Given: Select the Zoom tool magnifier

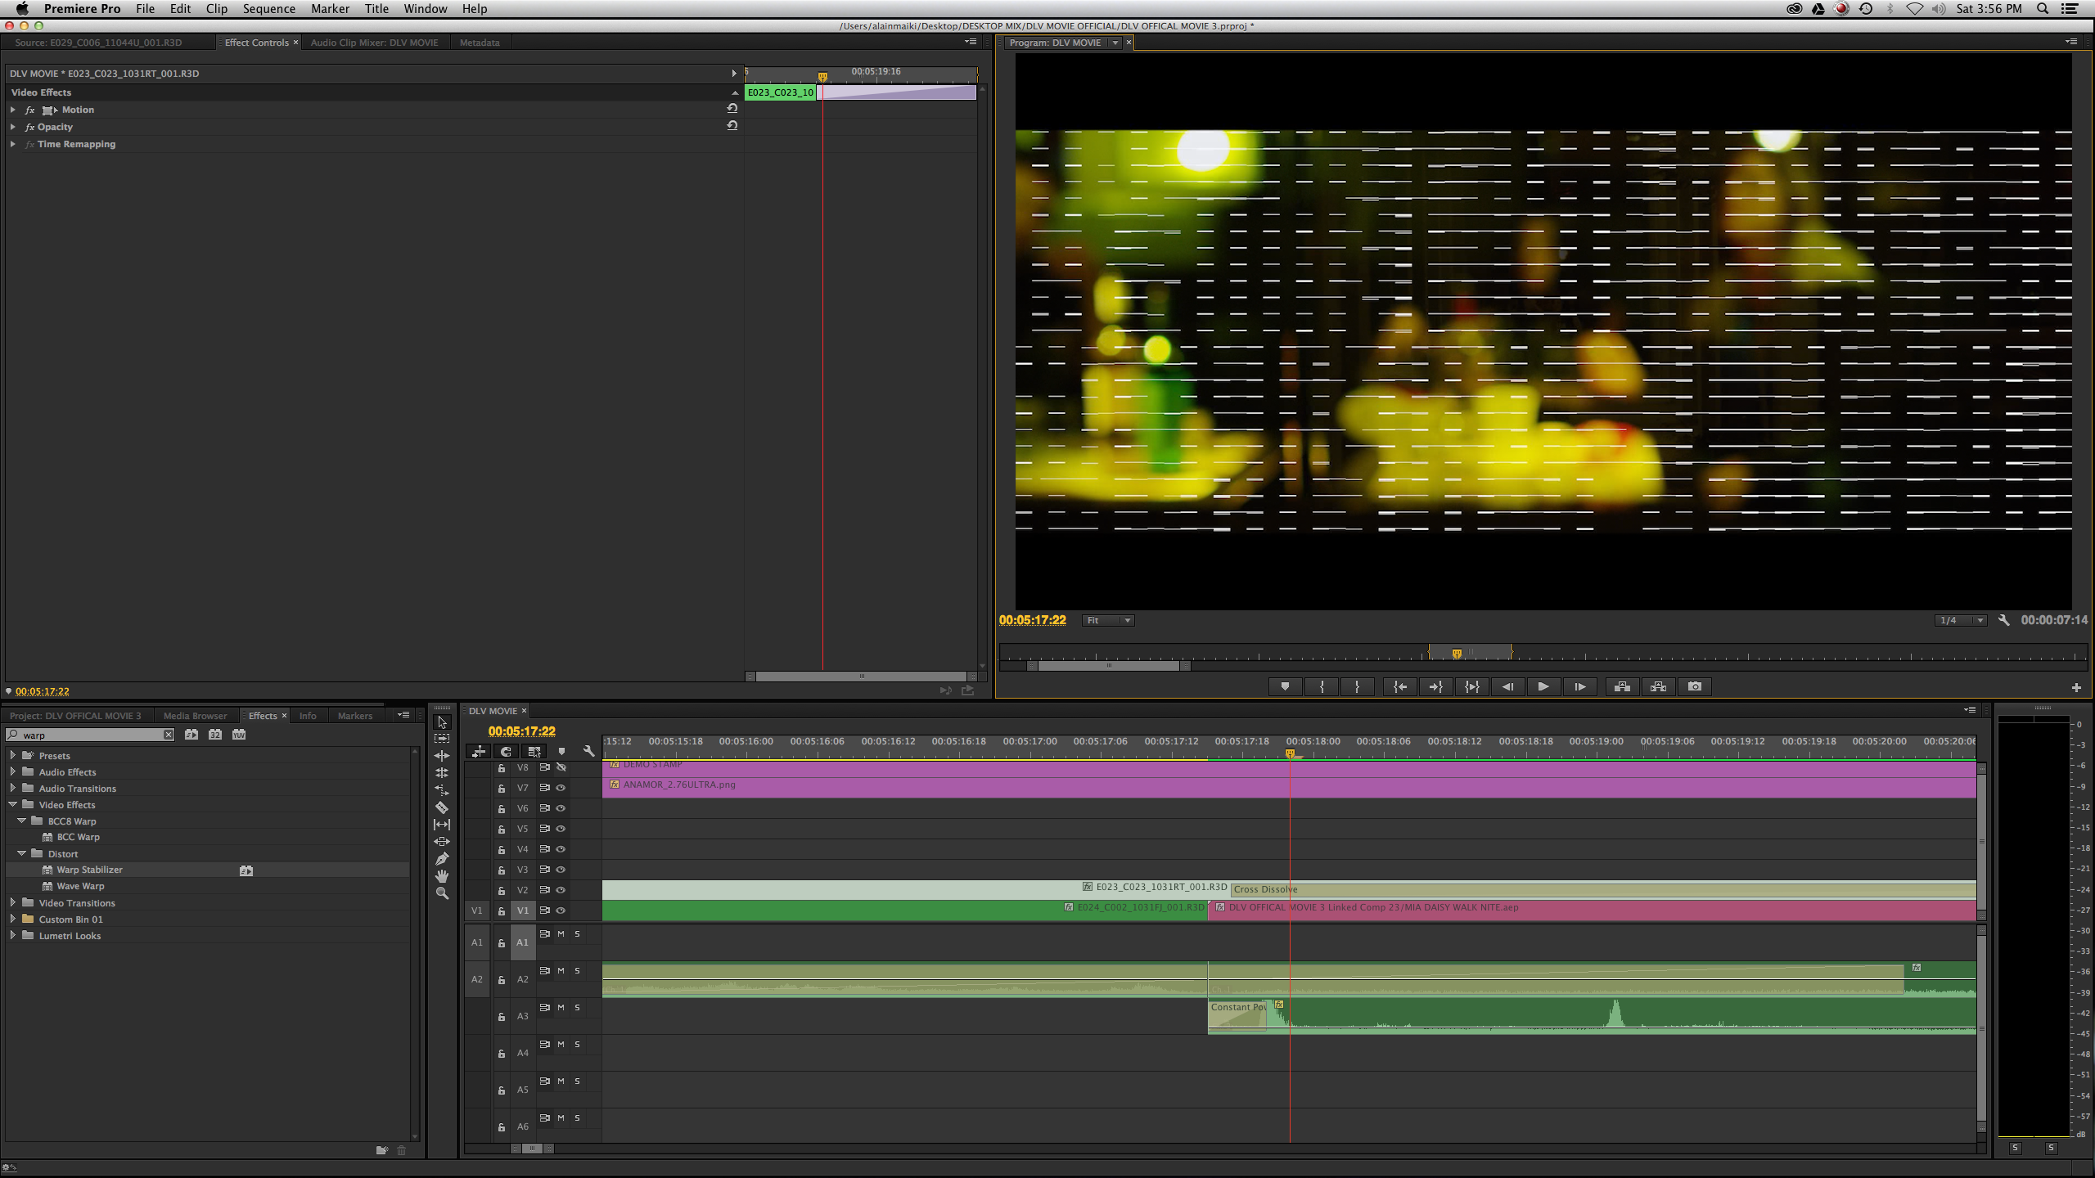Looking at the screenshot, I should pyautogui.click(x=442, y=893).
